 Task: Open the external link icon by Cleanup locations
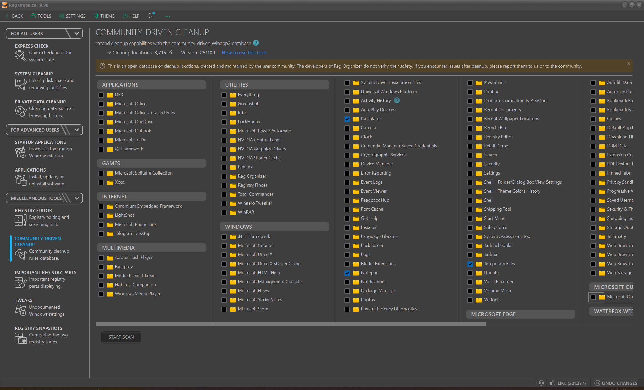coord(170,52)
